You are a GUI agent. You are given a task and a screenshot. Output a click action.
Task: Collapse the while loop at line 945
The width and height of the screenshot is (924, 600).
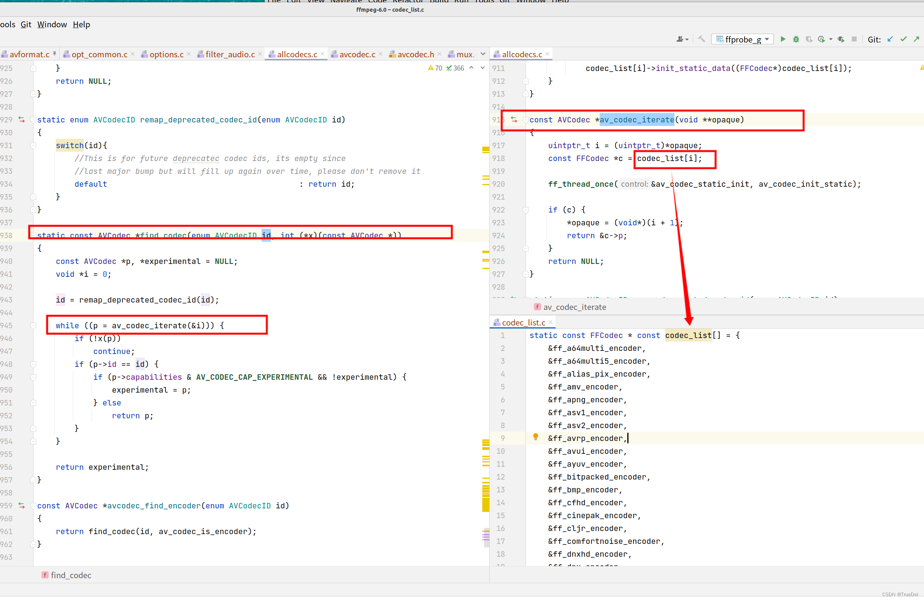pos(34,326)
